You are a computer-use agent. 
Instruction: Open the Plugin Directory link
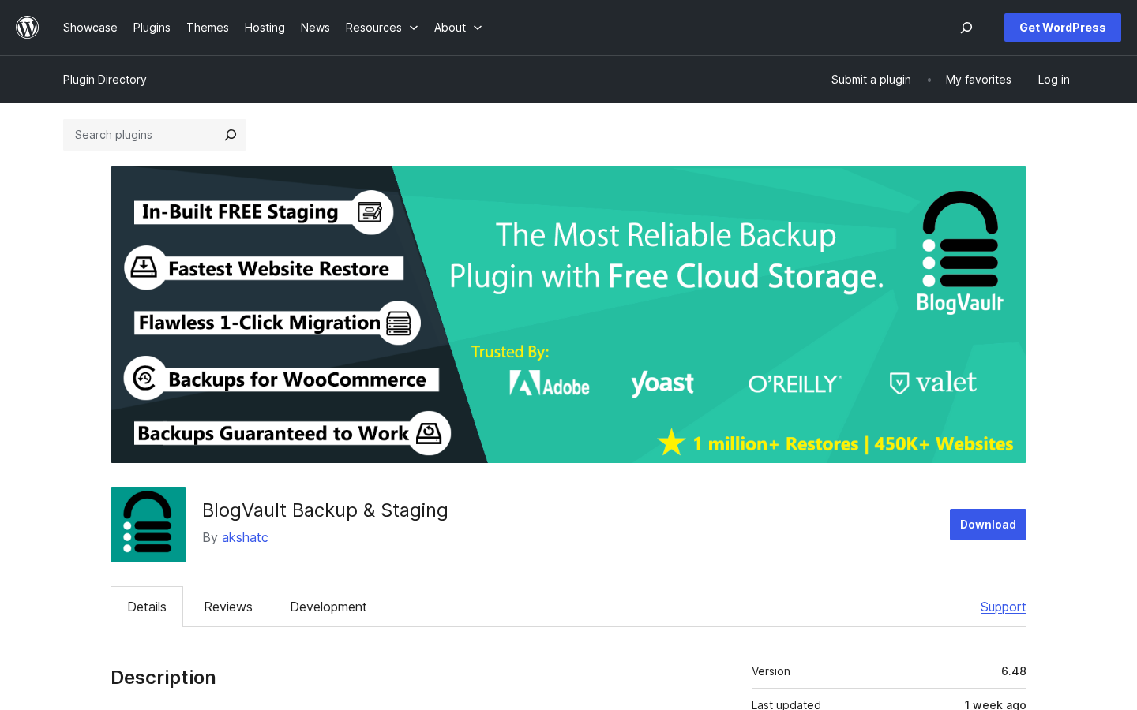click(105, 80)
